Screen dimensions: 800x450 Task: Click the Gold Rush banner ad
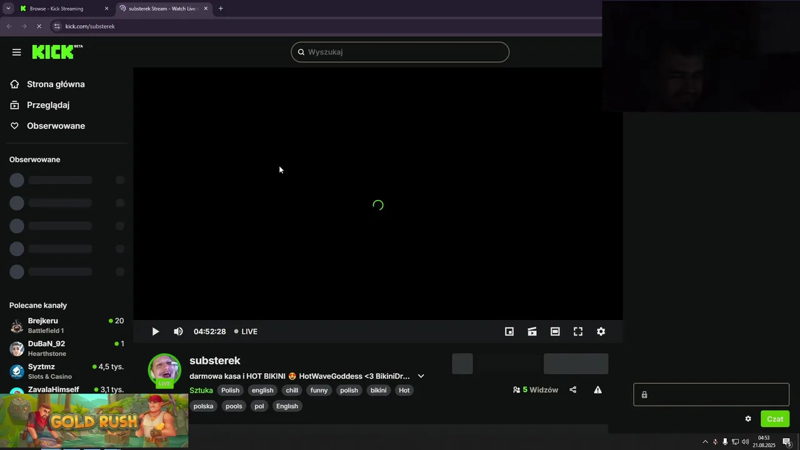(x=94, y=421)
